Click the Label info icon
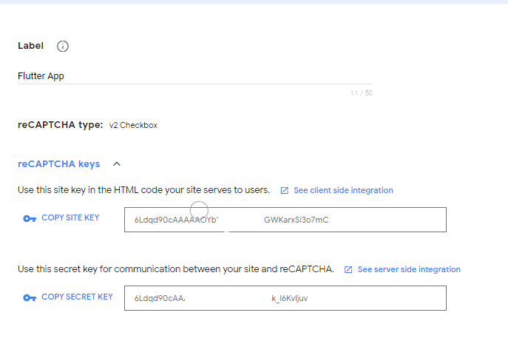 pos(63,47)
